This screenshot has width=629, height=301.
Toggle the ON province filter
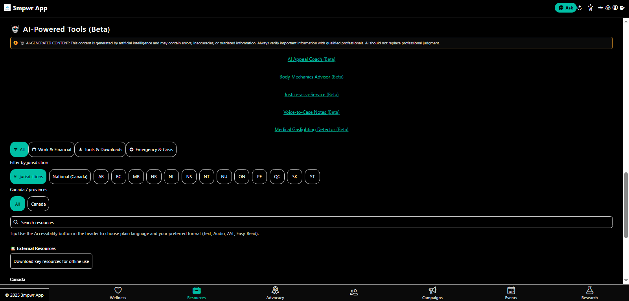coord(242,177)
